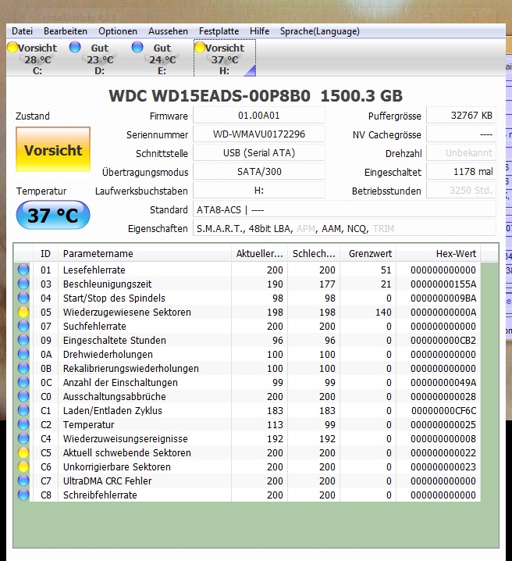
Task: Open the Festplatte menu
Action: 219,31
